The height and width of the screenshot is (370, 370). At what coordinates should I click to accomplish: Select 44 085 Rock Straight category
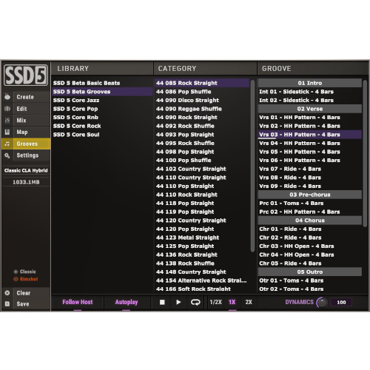(202, 83)
